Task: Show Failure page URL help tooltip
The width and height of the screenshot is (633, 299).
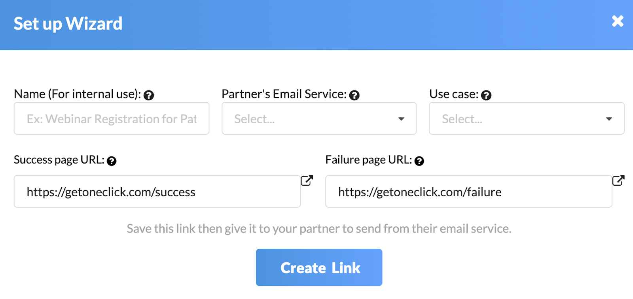Action: click(419, 161)
